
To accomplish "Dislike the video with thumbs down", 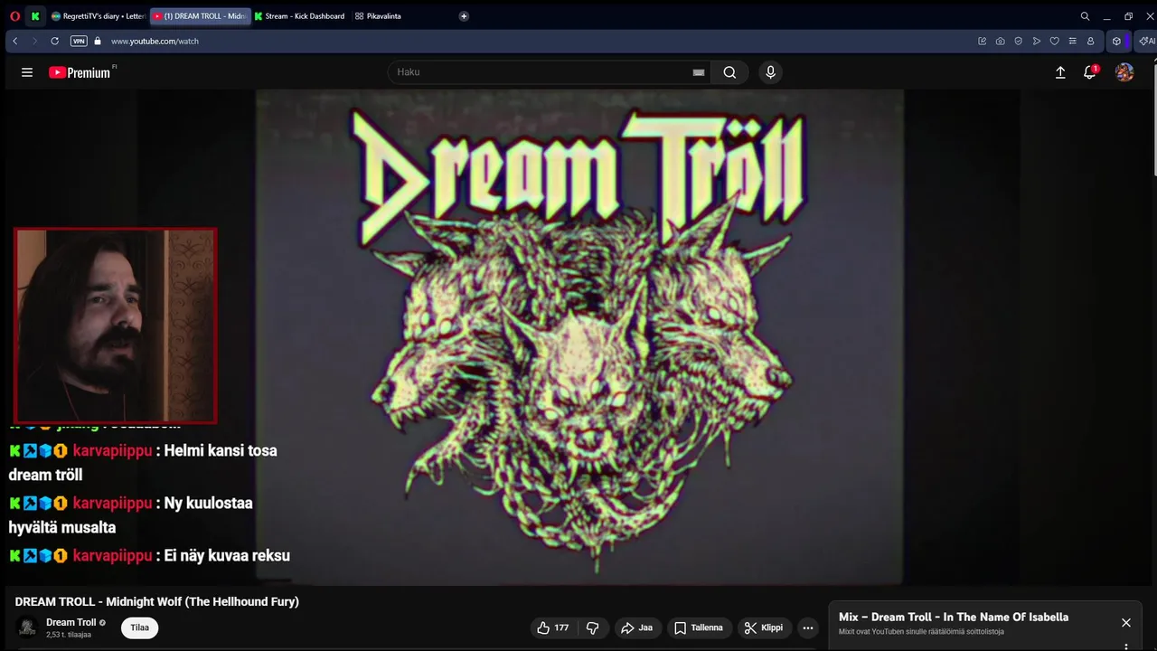I will point(593,627).
